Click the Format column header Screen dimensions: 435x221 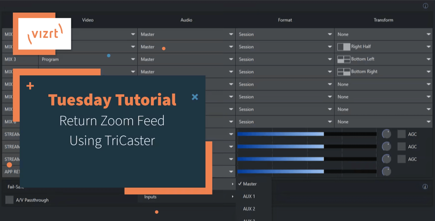tap(285, 20)
